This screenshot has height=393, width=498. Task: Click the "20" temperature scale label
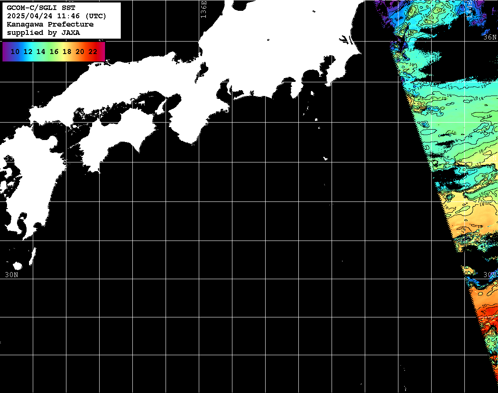[80, 52]
